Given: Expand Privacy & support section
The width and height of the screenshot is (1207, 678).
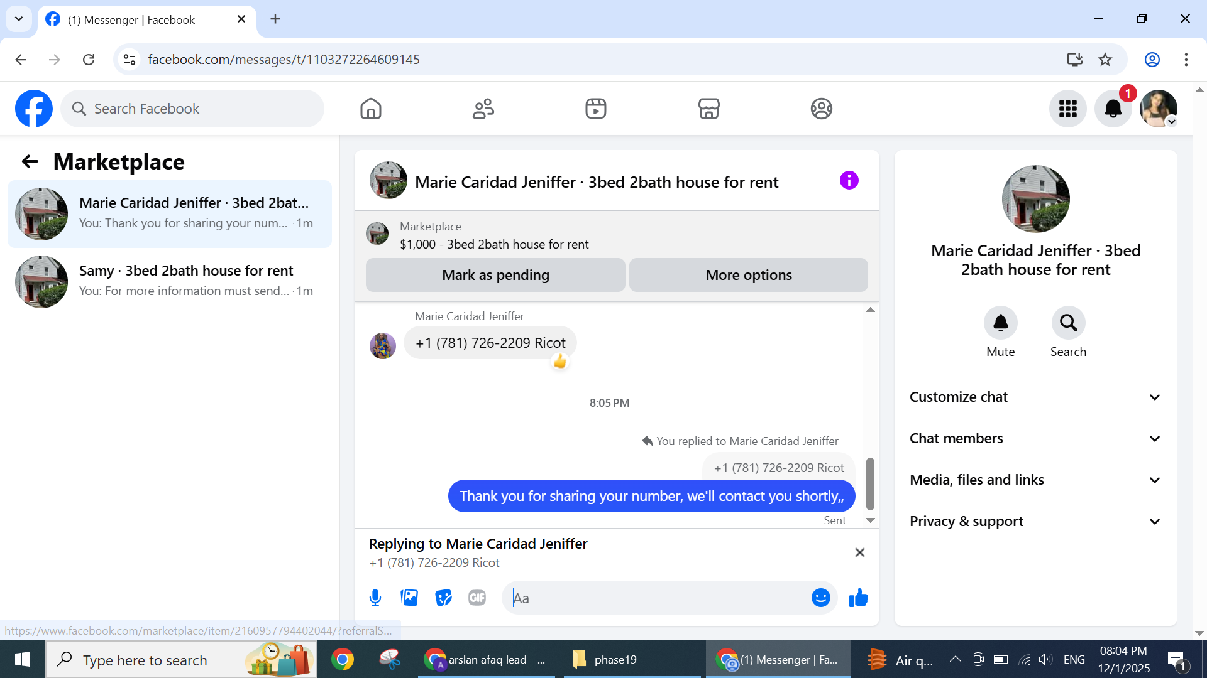Looking at the screenshot, I should (1035, 521).
